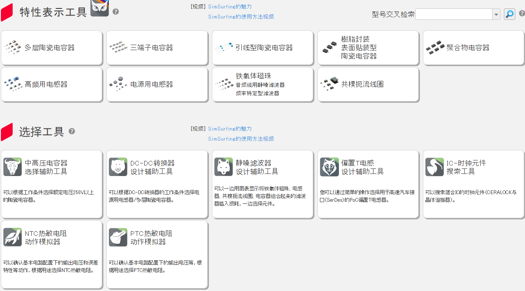Open the 高频用电感器 tool
Image resolution: width=525 pixels, height=291 pixels.
[x=51, y=84]
